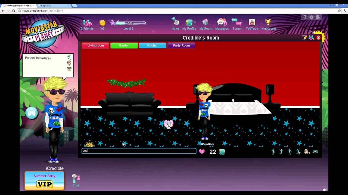Open the Forum
This screenshot has width=348, height=195.
[x=237, y=24]
